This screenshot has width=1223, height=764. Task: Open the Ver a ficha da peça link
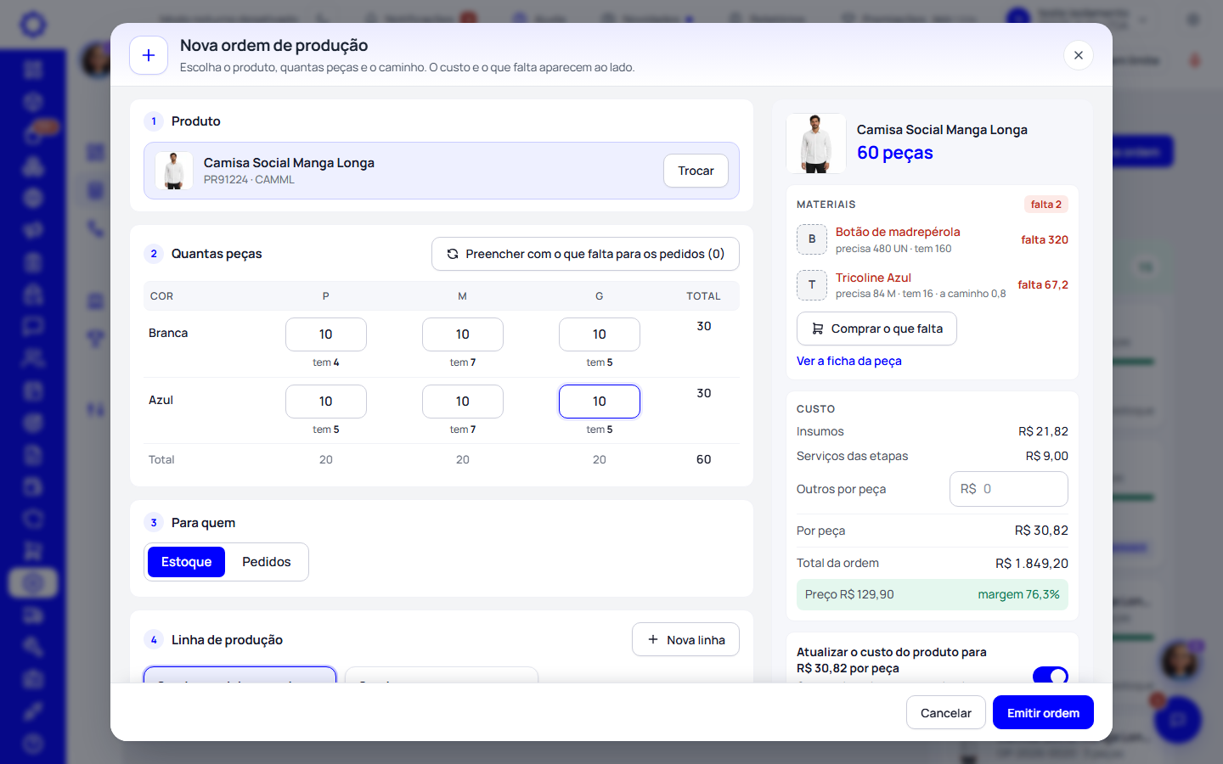849,361
